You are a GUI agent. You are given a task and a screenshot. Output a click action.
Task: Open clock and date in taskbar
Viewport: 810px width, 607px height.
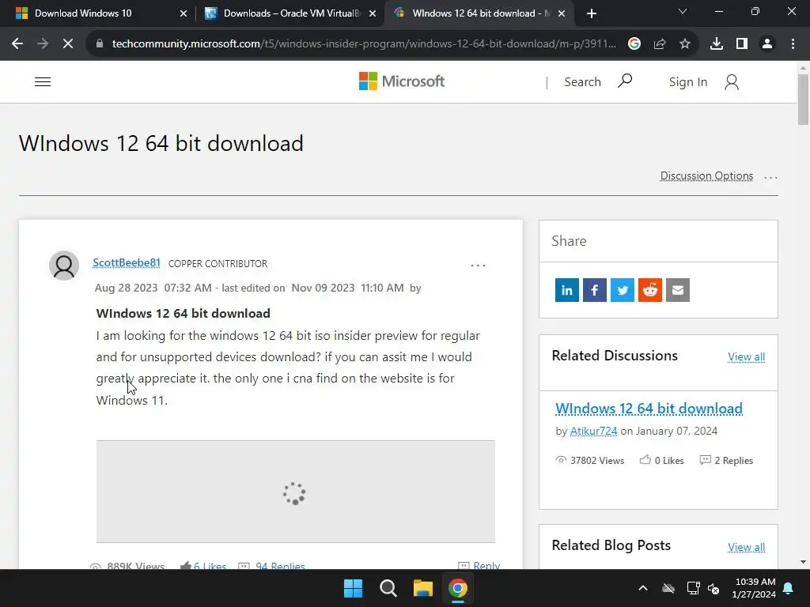click(x=754, y=588)
